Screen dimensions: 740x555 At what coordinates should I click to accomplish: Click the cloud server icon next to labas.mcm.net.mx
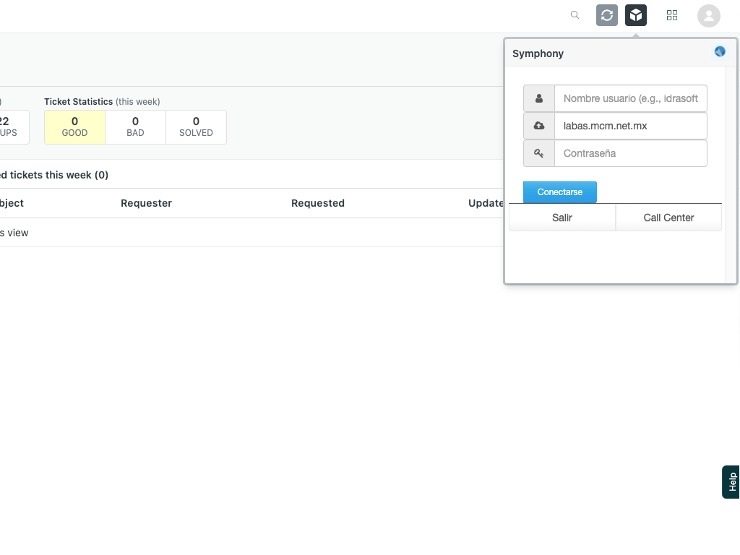pyautogui.click(x=538, y=126)
